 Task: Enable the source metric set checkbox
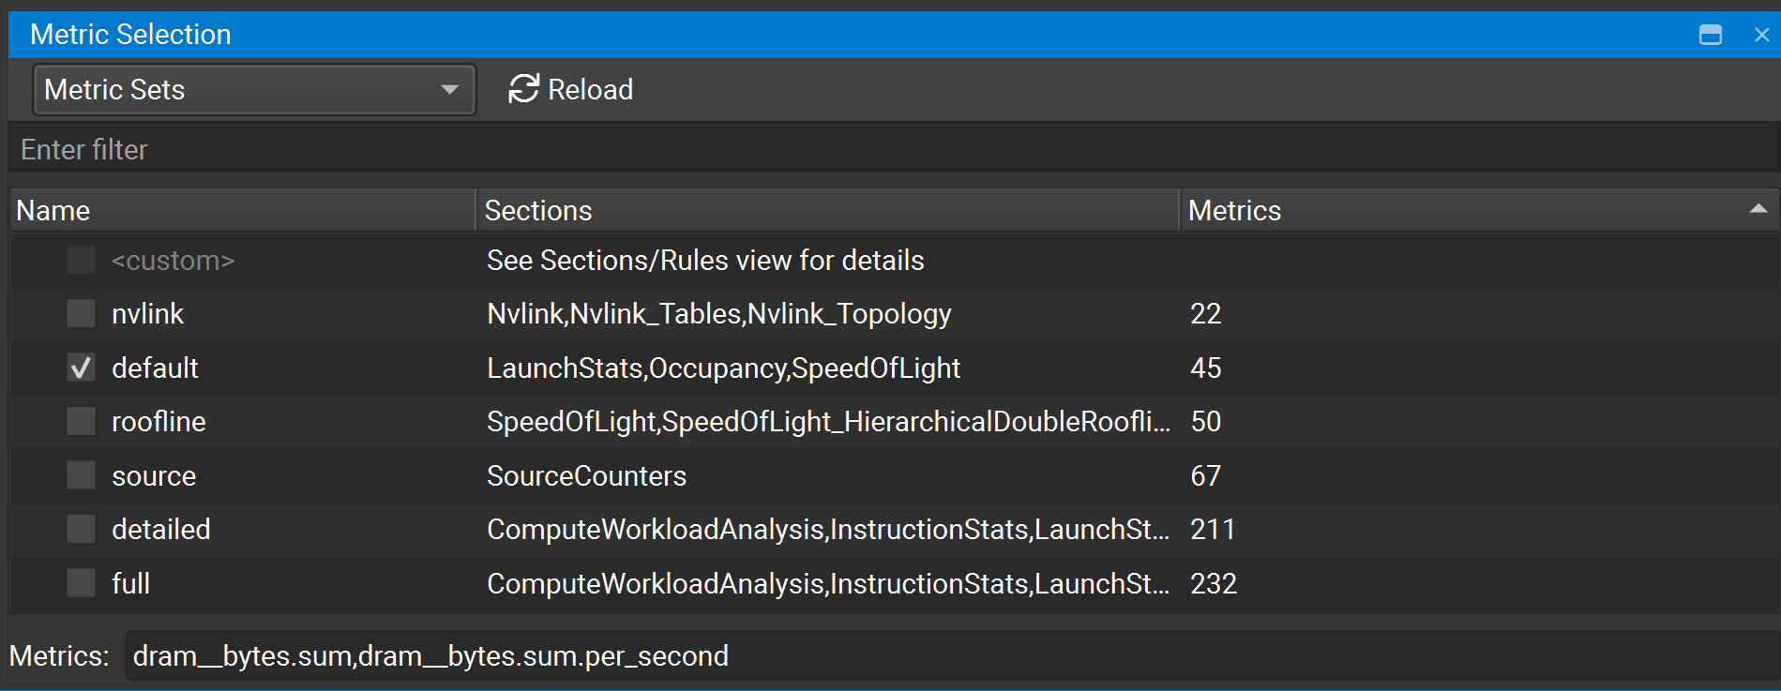coord(82,475)
